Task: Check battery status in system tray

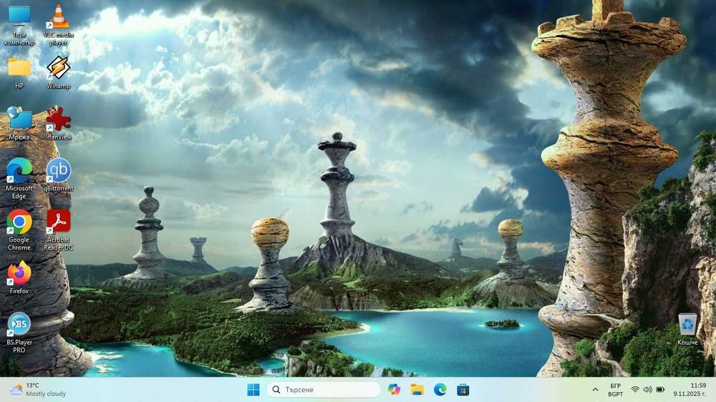Action: 660,390
